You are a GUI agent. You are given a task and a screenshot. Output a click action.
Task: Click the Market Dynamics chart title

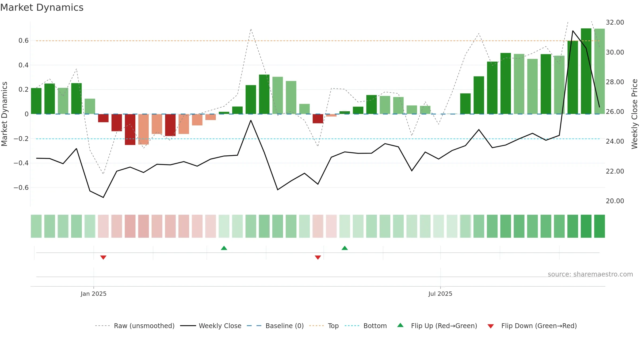(x=42, y=7)
